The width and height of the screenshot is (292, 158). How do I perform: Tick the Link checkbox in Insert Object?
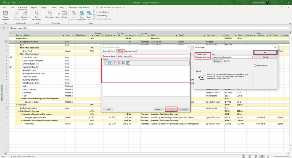click(226, 61)
